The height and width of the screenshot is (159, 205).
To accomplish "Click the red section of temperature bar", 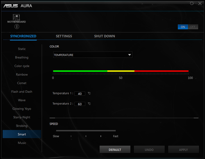I will pyautogui.click(x=162, y=71).
